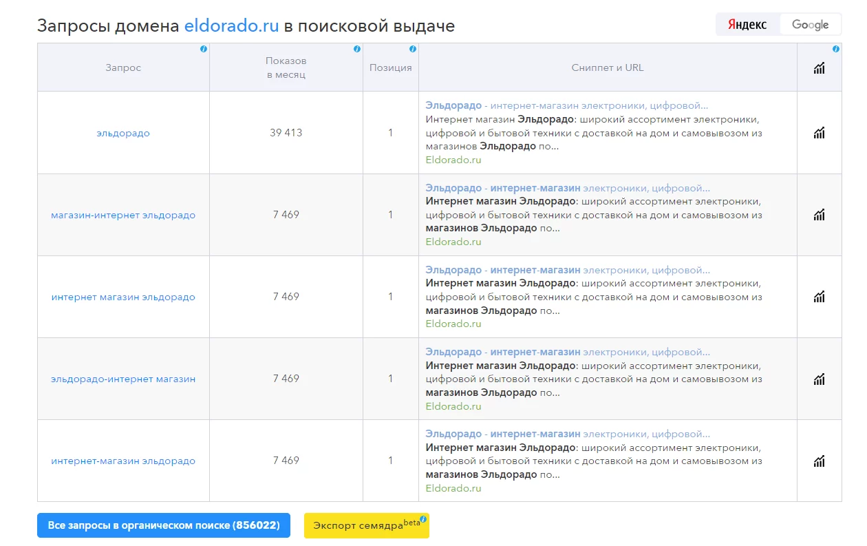This screenshot has width=867, height=546.
Task: Open the интернет магазин эльдорадо query link
Action: pyautogui.click(x=123, y=297)
